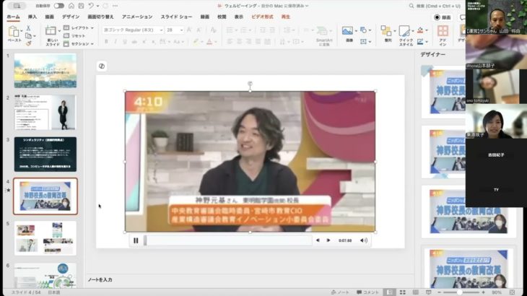The width and height of the screenshot is (527, 296).
Task: Click the Copy icon
Action: 29,35
